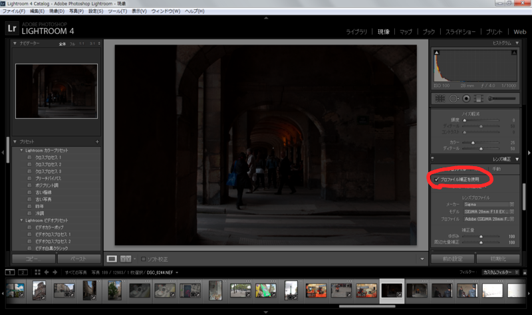Screen dimensions: 532x315
Task: Set Navigator zoom to 1:1
Action: pos(82,44)
